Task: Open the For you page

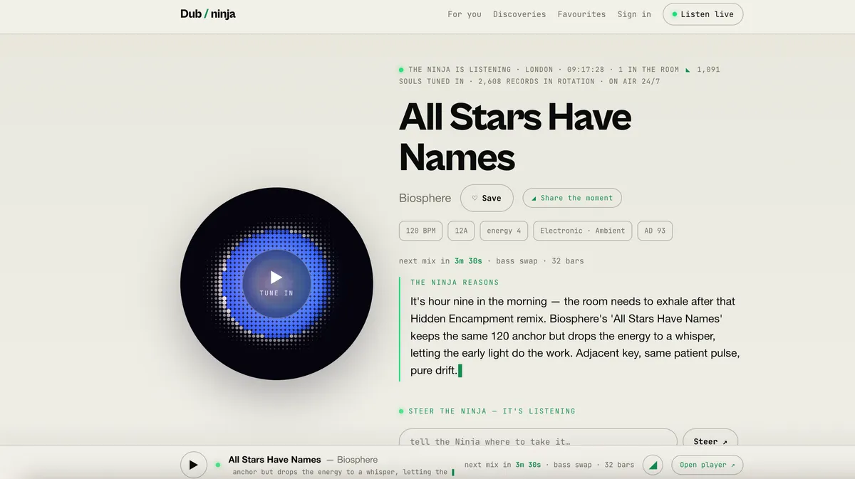Action: (x=465, y=14)
